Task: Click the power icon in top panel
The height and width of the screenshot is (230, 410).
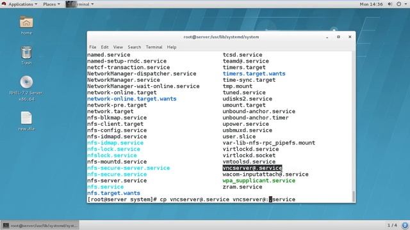Action: [x=398, y=4]
